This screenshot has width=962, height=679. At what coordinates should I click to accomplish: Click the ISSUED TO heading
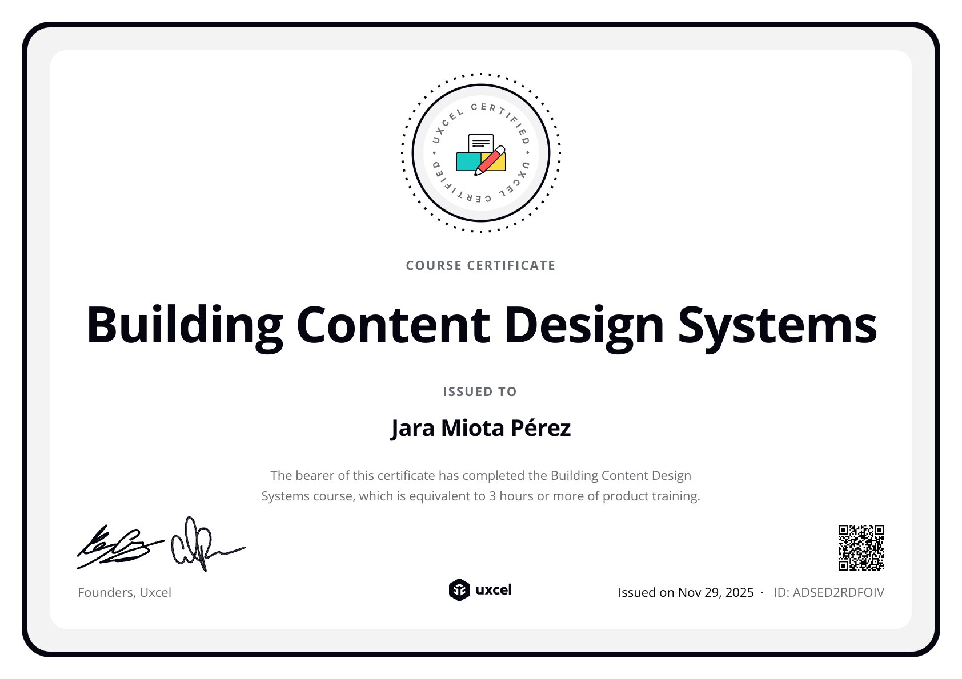(479, 391)
